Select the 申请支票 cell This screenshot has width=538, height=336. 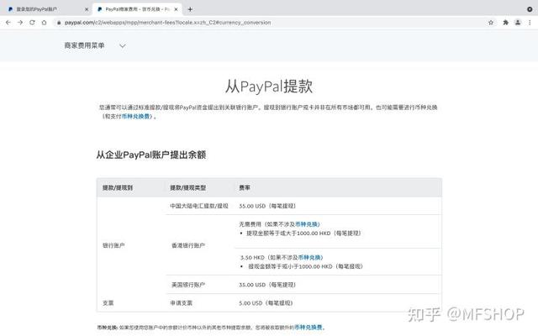click(x=182, y=303)
